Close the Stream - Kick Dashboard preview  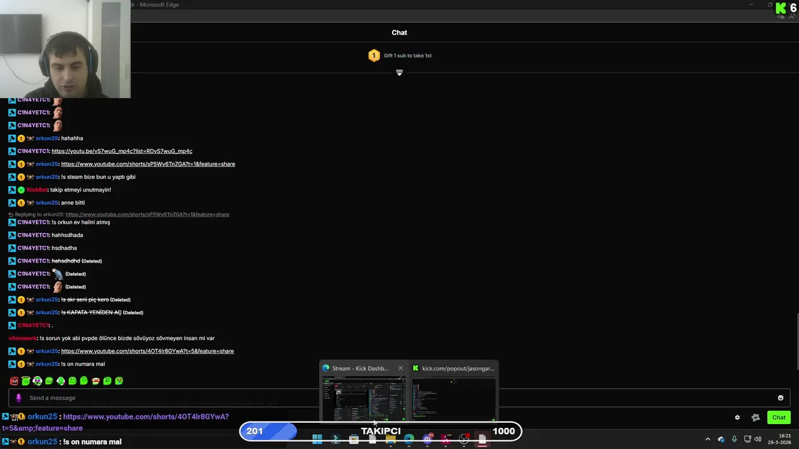(401, 368)
